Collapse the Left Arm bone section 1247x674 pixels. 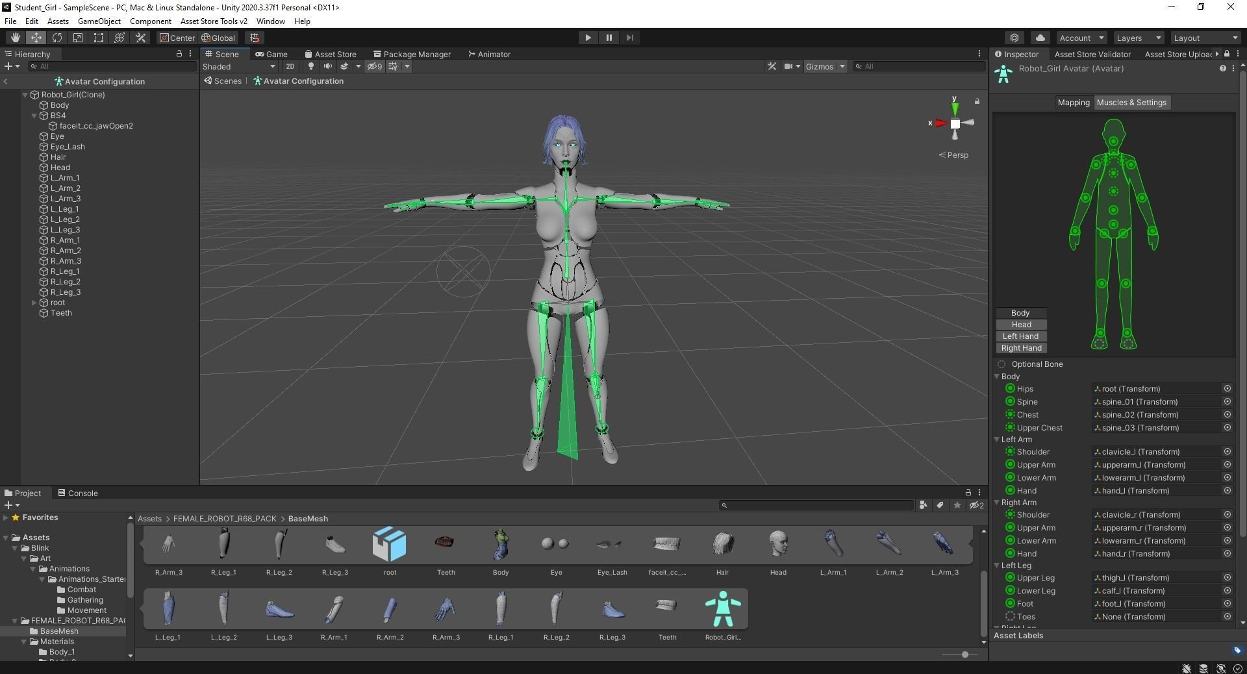[997, 440]
